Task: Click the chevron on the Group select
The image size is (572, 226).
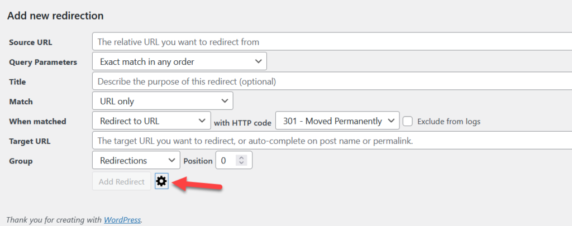Action: tap(171, 160)
